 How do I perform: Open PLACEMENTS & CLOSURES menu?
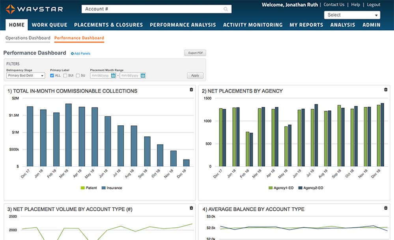point(108,25)
